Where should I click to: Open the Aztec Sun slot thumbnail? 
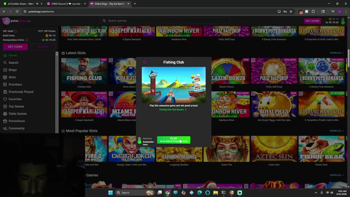click(274, 149)
